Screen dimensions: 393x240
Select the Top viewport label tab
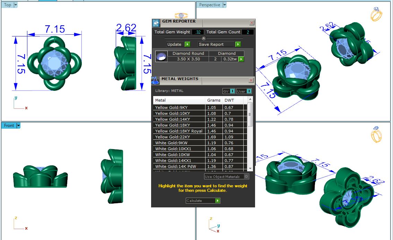coord(8,5)
